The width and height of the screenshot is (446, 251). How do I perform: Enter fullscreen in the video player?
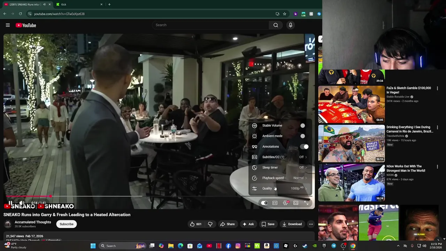[x=306, y=203]
